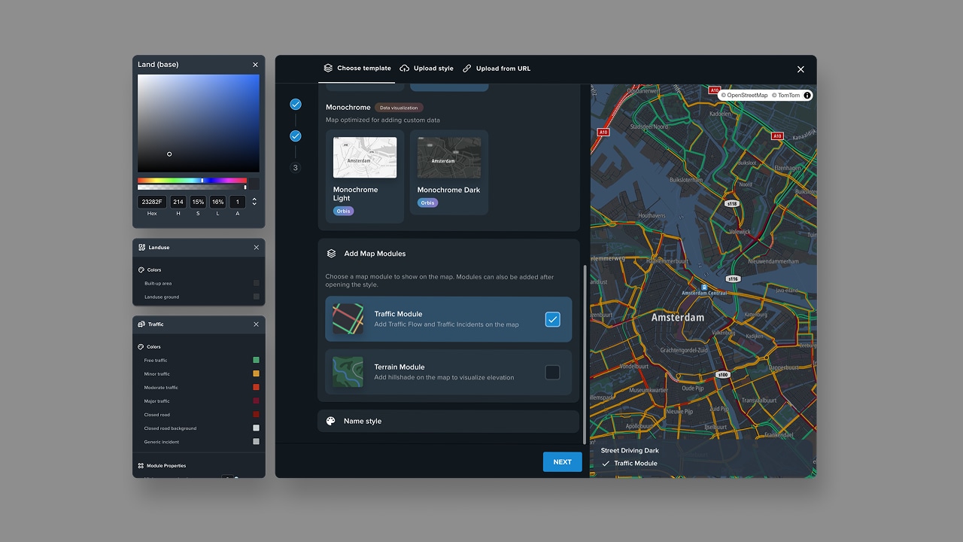Image resolution: width=963 pixels, height=542 pixels.
Task: Open the attribution info button on the map
Action: pyautogui.click(x=806, y=95)
